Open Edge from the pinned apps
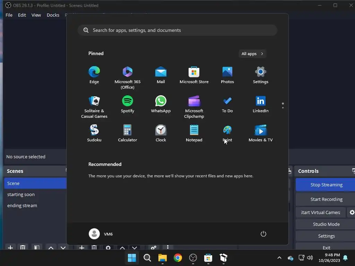The height and width of the screenshot is (266, 355). click(94, 75)
